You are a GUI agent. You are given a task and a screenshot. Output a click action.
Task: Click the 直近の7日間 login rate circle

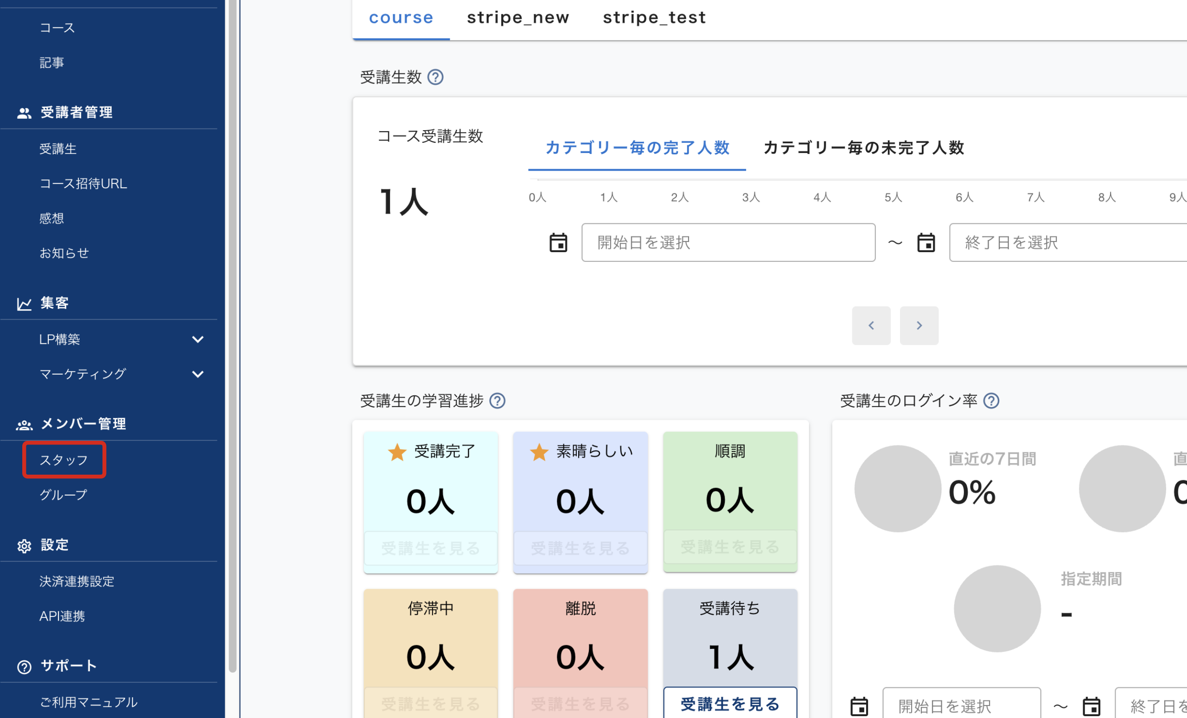(898, 489)
